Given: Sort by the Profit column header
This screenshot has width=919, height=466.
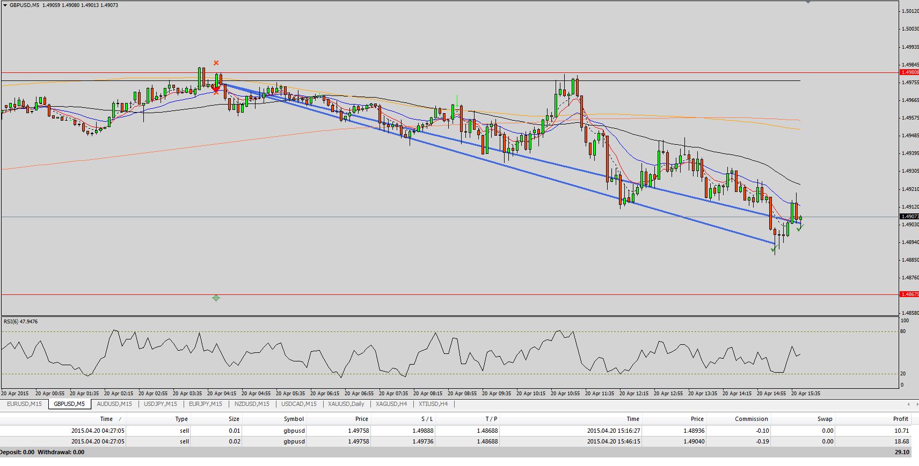Looking at the screenshot, I should [901, 419].
